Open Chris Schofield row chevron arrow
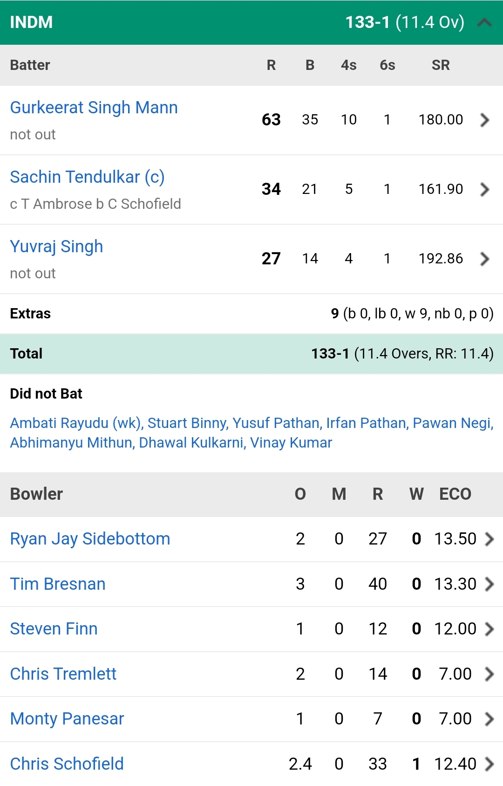 click(489, 764)
